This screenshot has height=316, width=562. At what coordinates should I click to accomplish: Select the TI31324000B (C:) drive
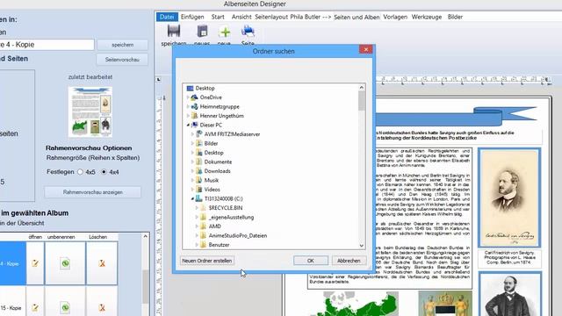pyautogui.click(x=223, y=198)
